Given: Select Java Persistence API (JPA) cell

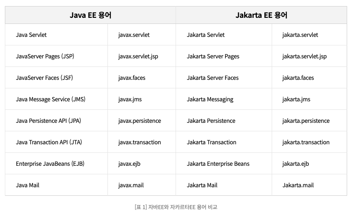Looking at the screenshot, I should pos(49,121).
